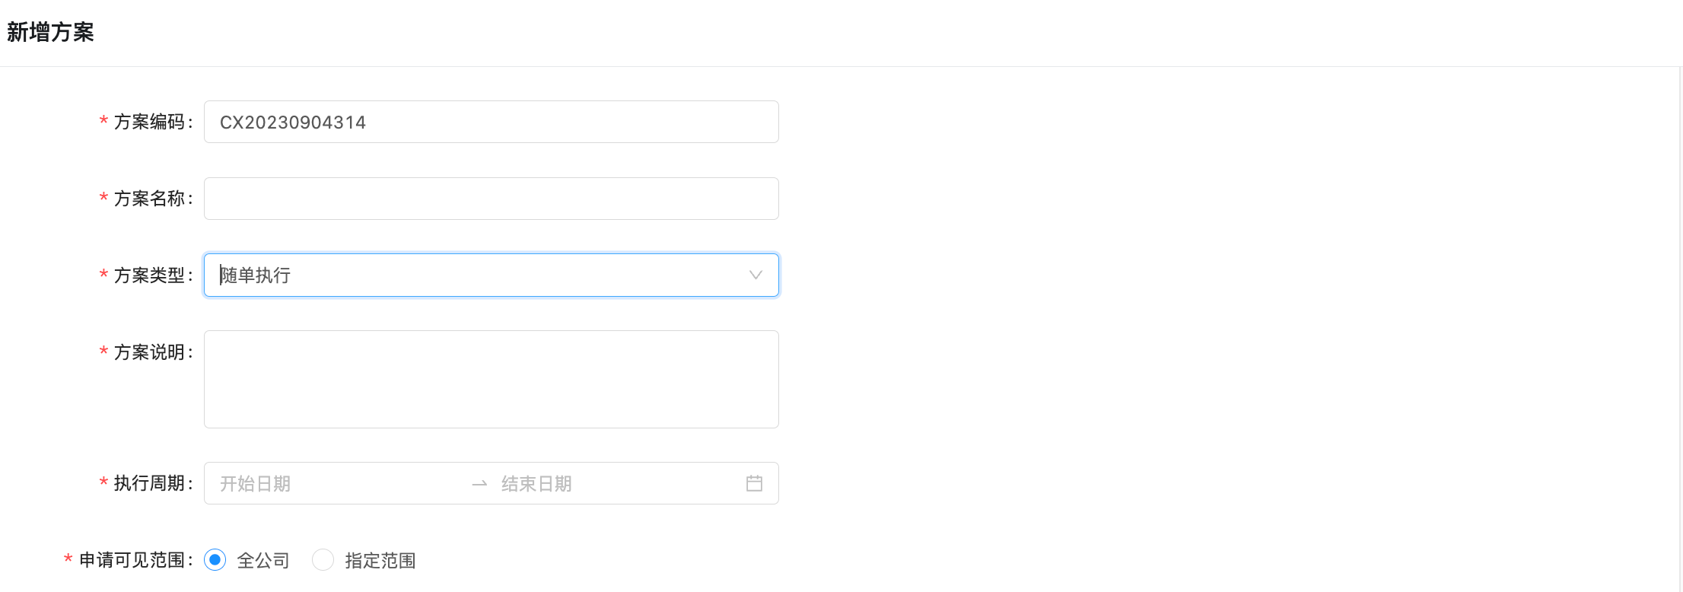Click the 新增方案 page title
This screenshot has width=1683, height=592.
click(50, 32)
